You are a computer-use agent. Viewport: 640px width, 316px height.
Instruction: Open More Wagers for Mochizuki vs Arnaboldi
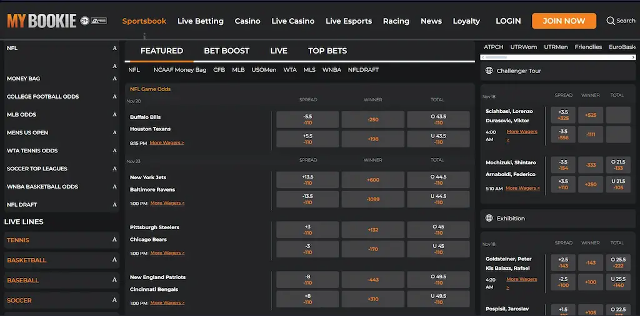pyautogui.click(x=522, y=188)
